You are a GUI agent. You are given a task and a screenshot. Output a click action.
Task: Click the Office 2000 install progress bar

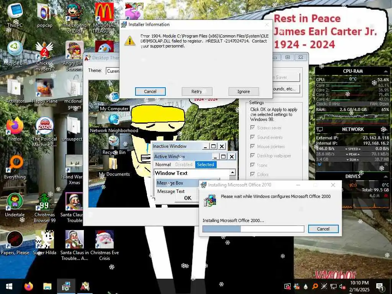[x=253, y=229]
